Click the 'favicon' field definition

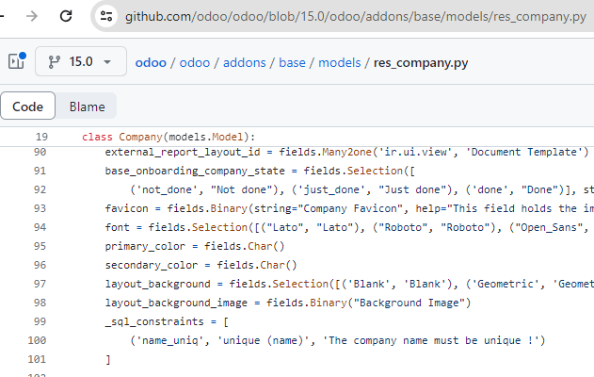(126, 208)
